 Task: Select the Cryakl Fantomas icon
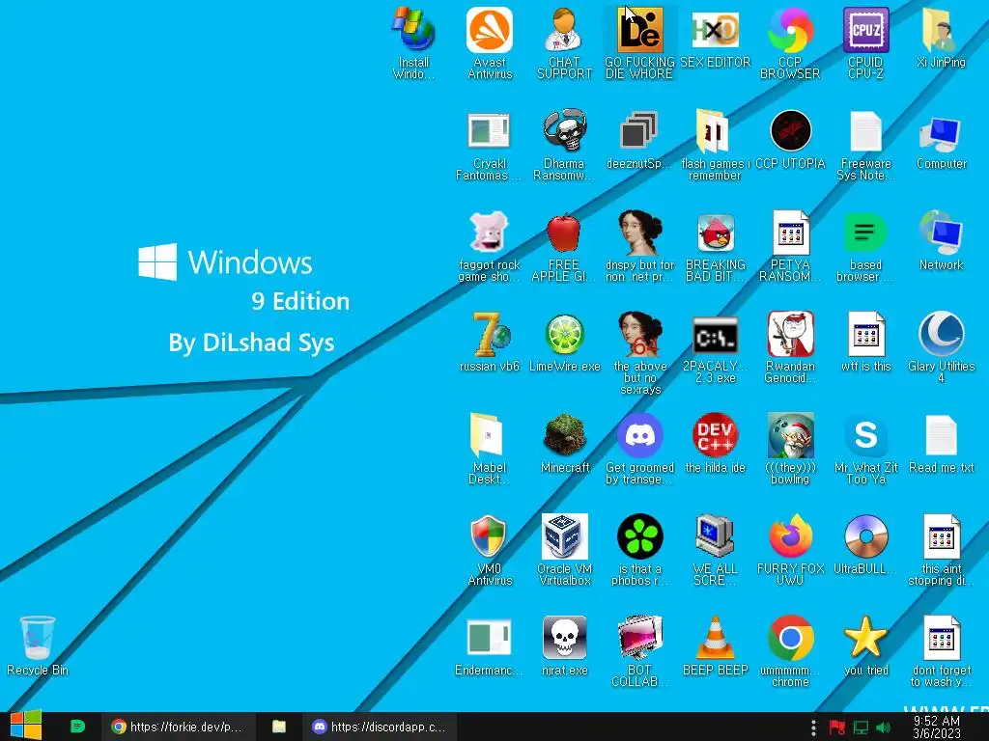coord(490,145)
